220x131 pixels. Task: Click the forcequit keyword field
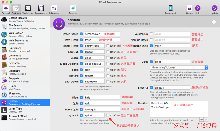pos(102,109)
